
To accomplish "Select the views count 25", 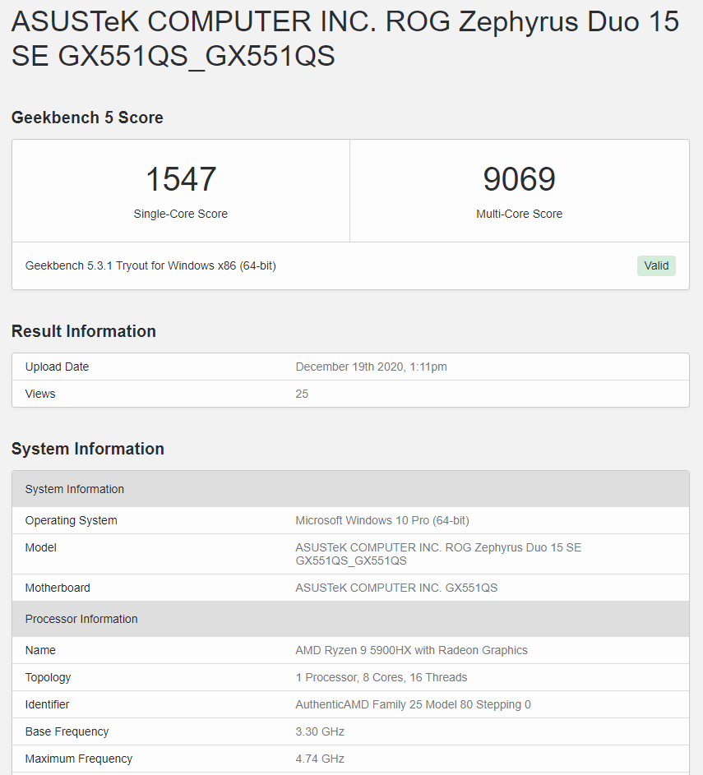I will (302, 394).
